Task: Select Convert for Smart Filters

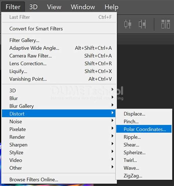Action: (59, 29)
